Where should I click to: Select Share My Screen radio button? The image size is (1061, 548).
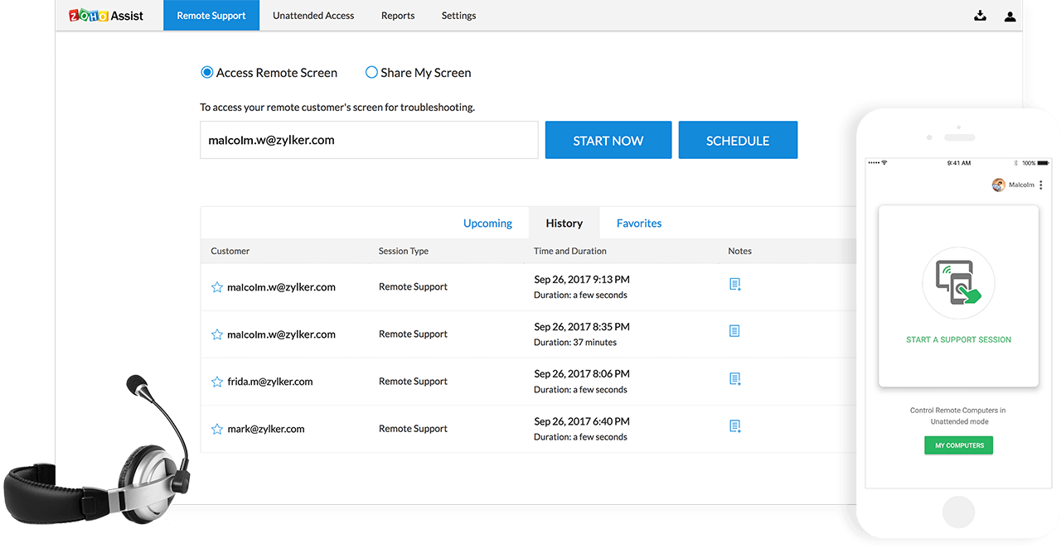371,73
